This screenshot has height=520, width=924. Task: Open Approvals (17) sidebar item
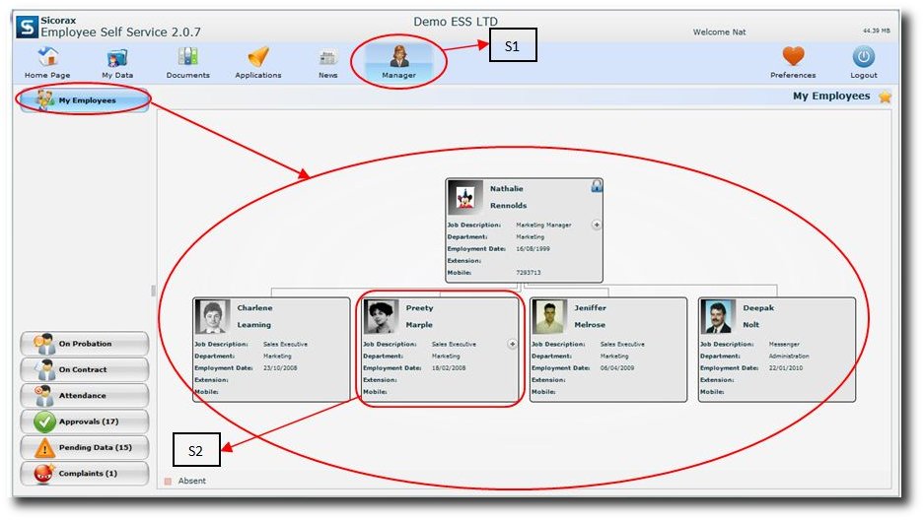tap(85, 422)
